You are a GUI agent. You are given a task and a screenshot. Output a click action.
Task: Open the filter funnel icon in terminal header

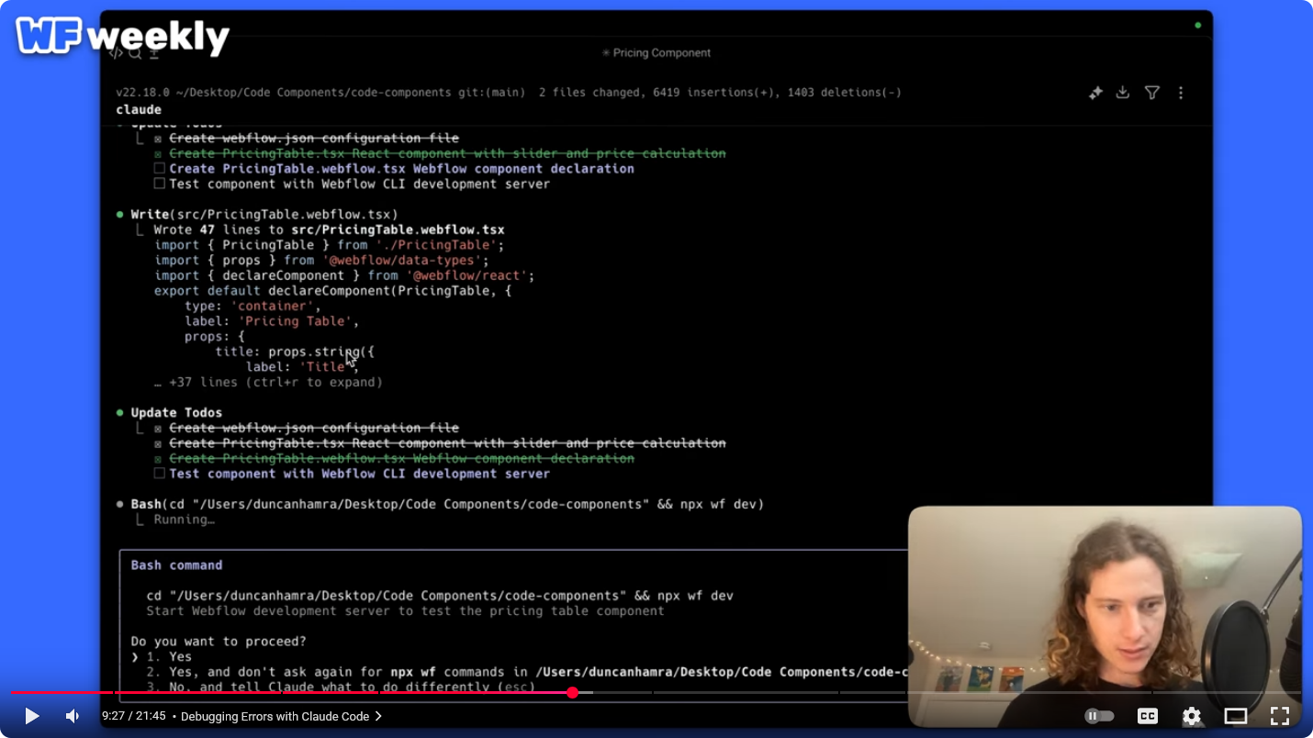coord(1152,93)
